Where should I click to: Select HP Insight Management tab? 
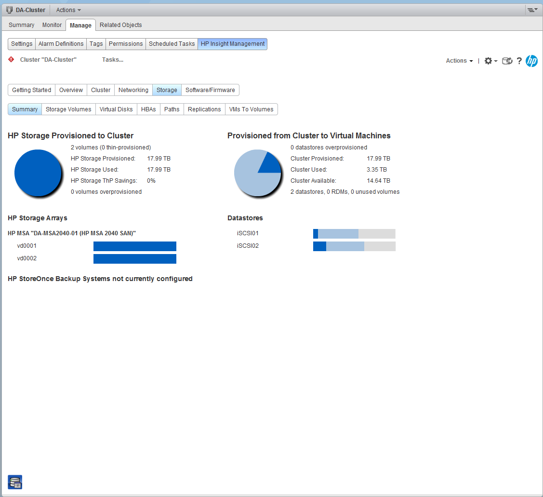(233, 44)
